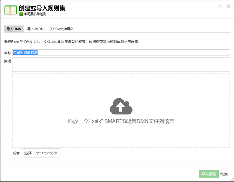The height and width of the screenshot is (182, 234).
Task: Click the rule set book icon
Action: click(x=10, y=10)
